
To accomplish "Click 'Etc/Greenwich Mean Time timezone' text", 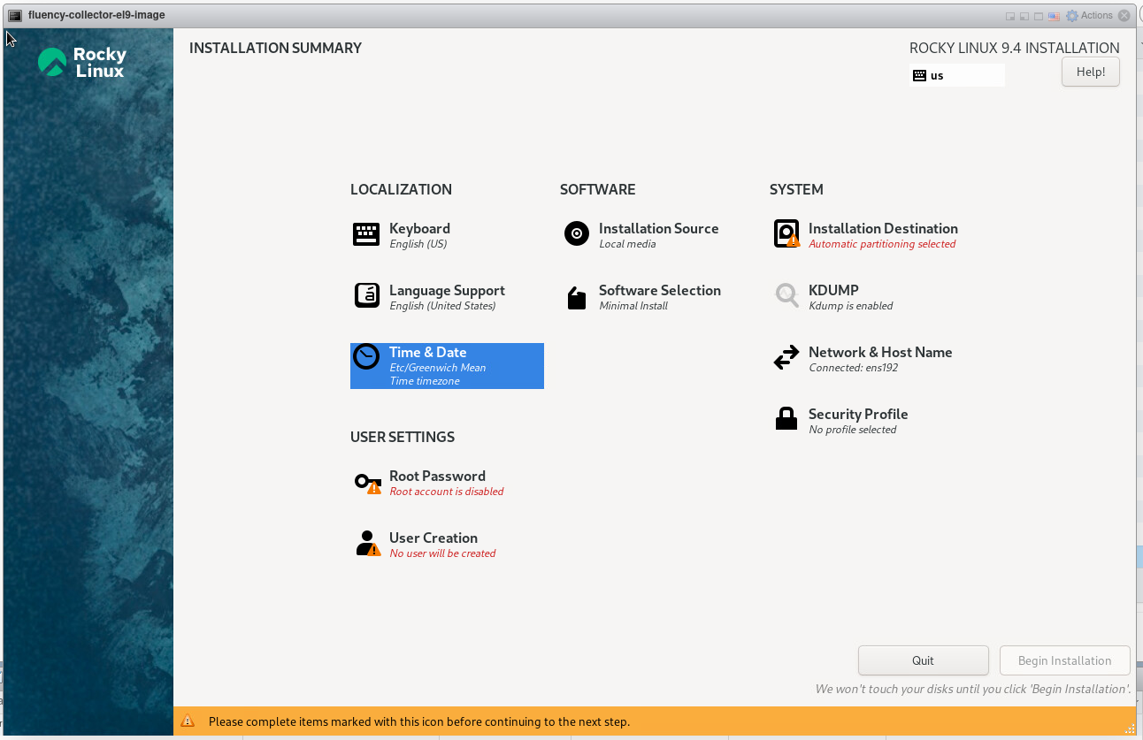I will [438, 374].
